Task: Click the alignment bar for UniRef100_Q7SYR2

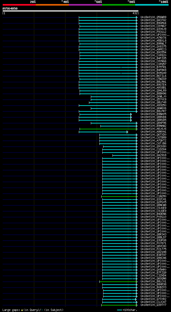Action: tap(120, 299)
